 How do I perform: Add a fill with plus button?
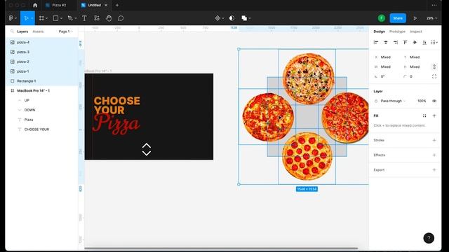coord(434,115)
